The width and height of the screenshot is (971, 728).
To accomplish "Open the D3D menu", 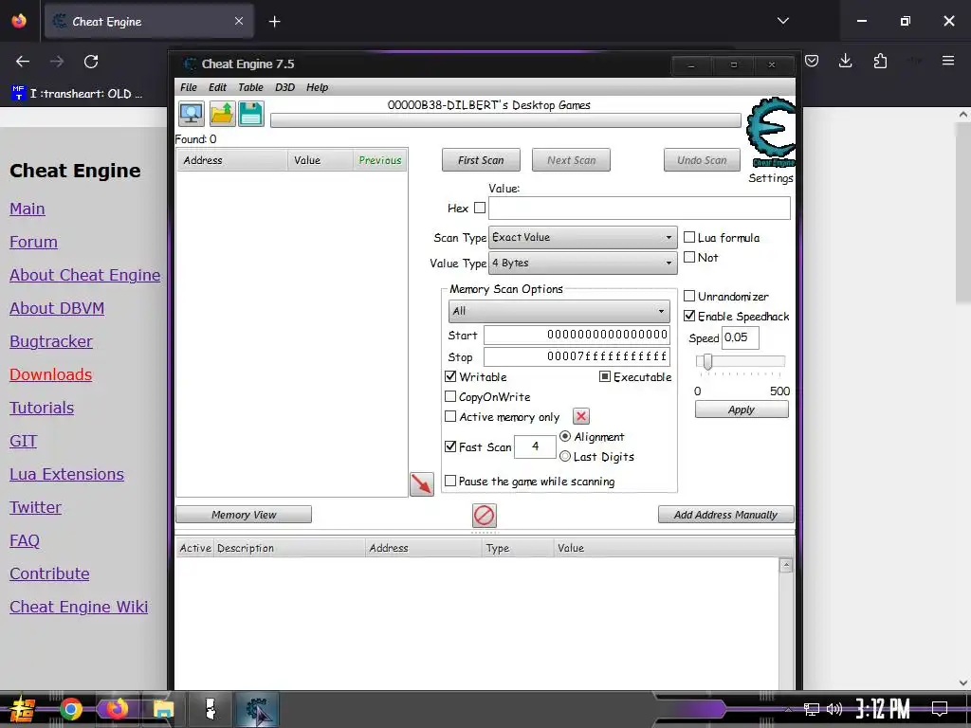I will pos(284,87).
